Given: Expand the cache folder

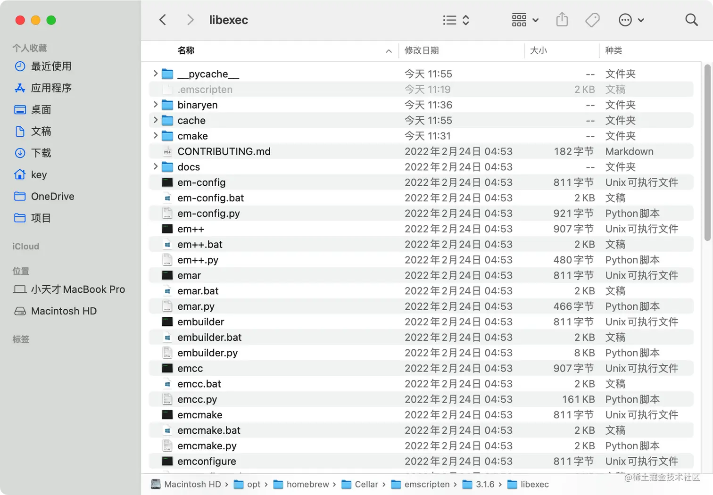Looking at the screenshot, I should (x=156, y=120).
